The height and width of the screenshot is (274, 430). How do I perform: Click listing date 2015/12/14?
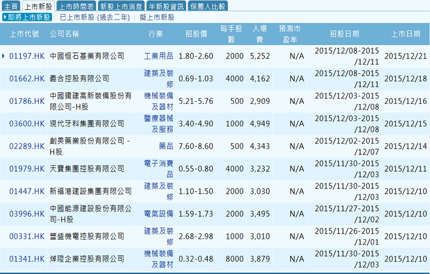click(406, 146)
